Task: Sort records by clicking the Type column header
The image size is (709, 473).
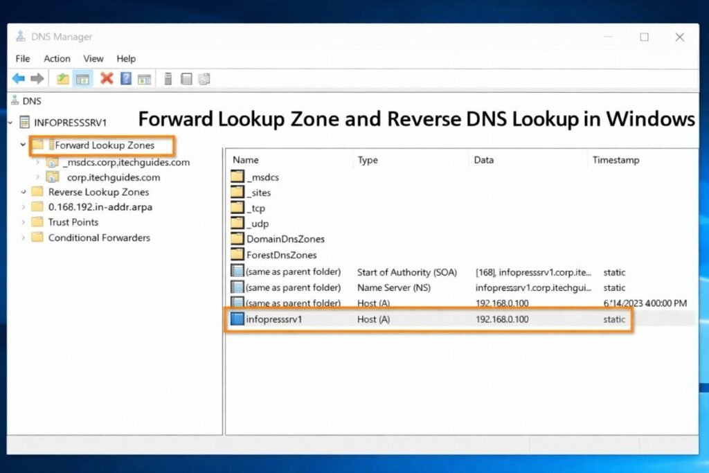Action: coord(368,160)
